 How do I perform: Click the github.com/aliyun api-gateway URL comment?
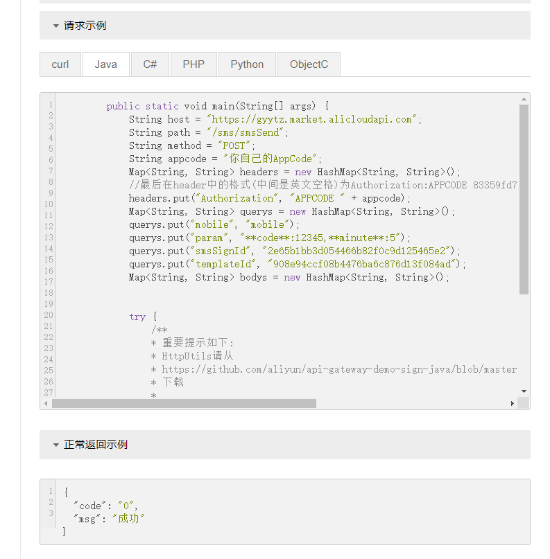[x=339, y=369]
